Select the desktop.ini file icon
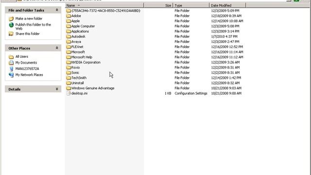Image resolution: width=311 pixels, height=175 pixels. [x=69, y=93]
